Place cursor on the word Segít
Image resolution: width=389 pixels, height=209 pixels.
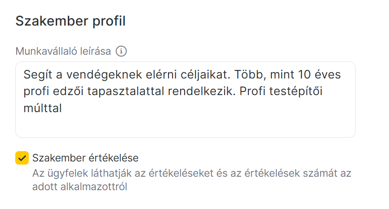pos(35,74)
